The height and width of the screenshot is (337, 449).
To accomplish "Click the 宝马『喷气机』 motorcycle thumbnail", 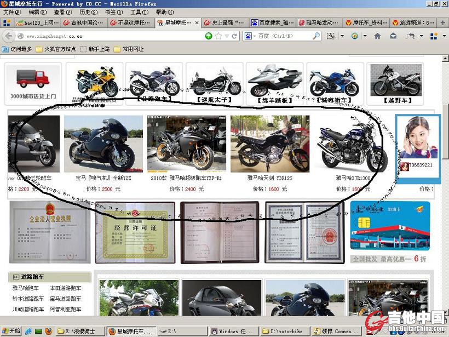I will [103, 144].
